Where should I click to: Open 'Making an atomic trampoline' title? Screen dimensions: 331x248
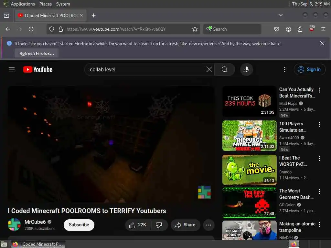(x=297, y=227)
